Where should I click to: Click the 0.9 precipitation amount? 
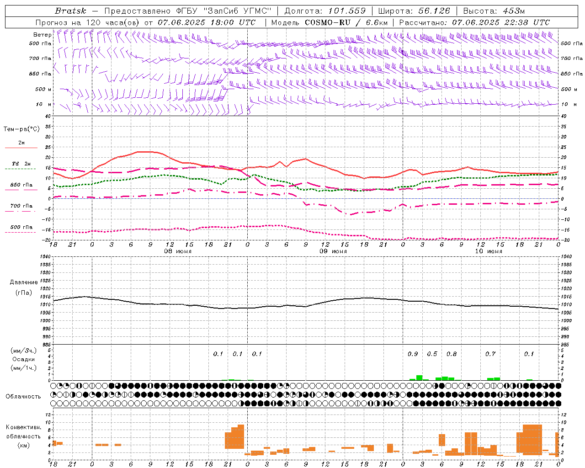[413, 354]
